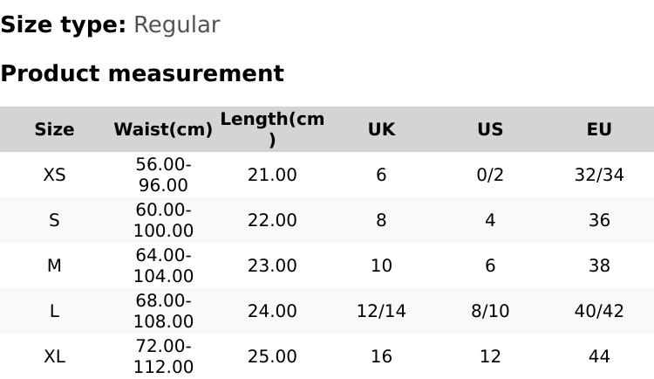Click the Length(cm) column header
Screen dimensions: 654x379
point(272,129)
